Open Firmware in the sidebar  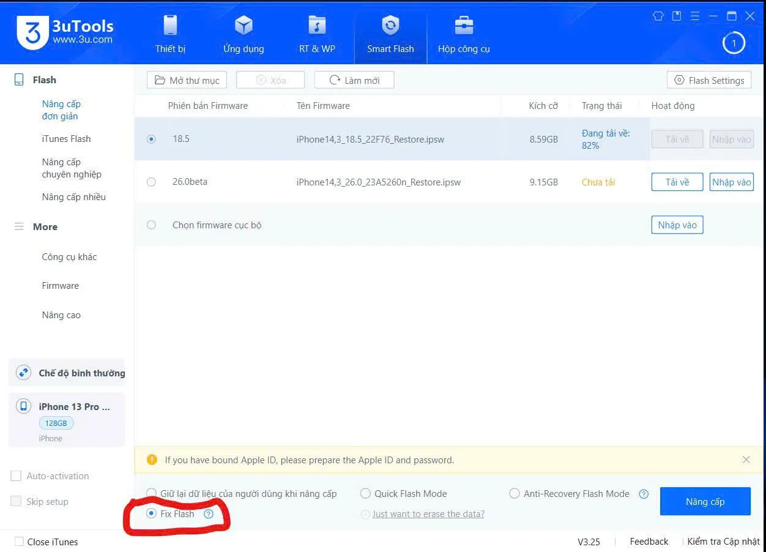pos(60,286)
